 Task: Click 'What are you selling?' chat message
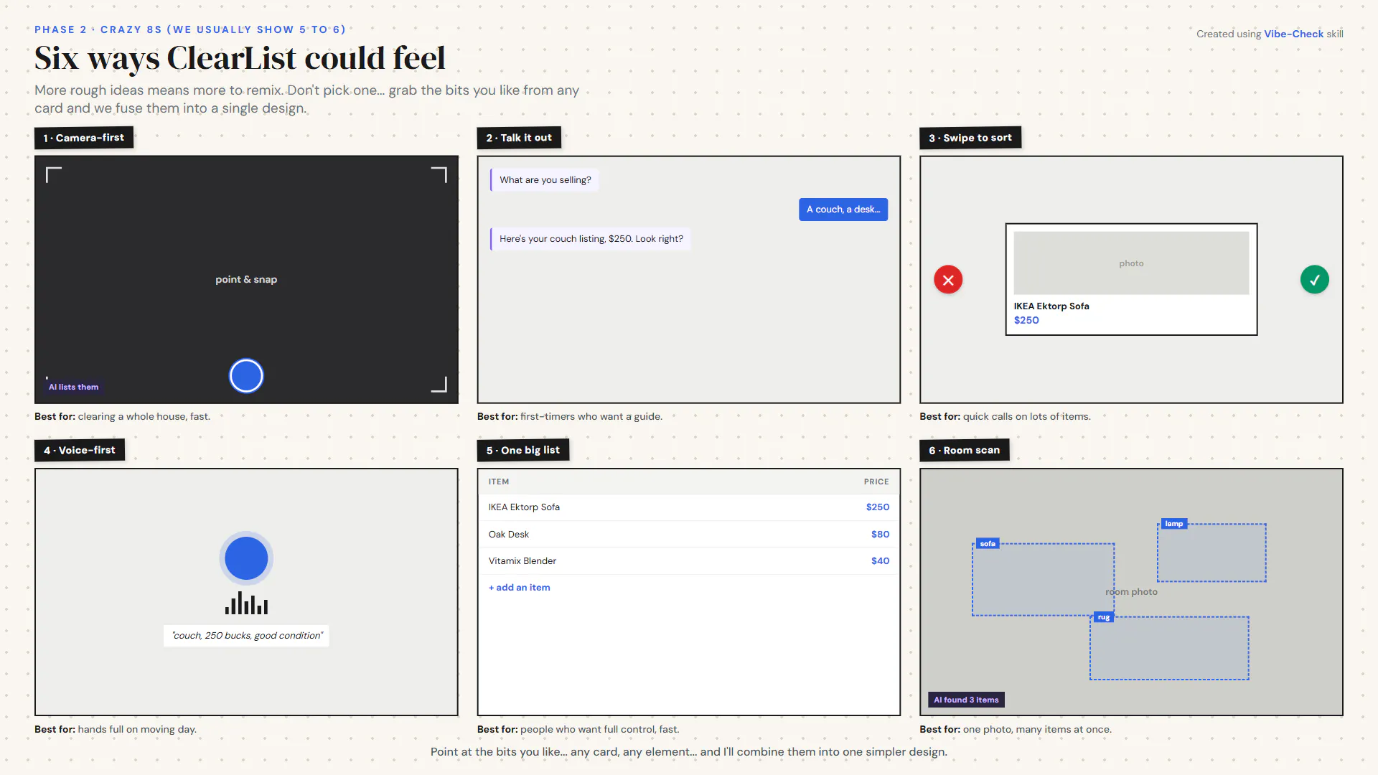tap(545, 180)
